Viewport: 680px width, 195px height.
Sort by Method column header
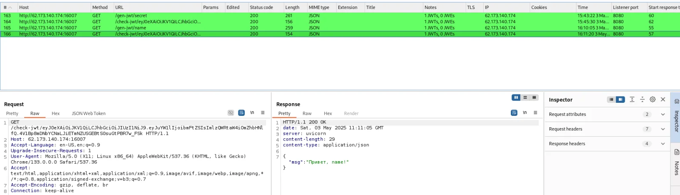coord(102,7)
